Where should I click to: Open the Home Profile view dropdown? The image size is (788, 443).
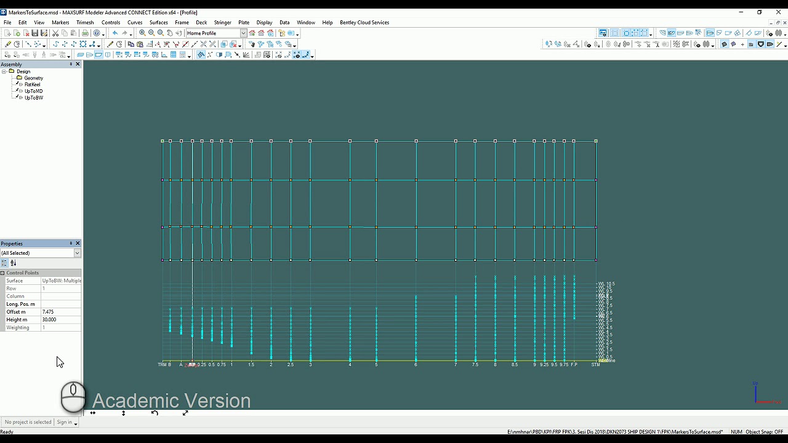click(244, 33)
